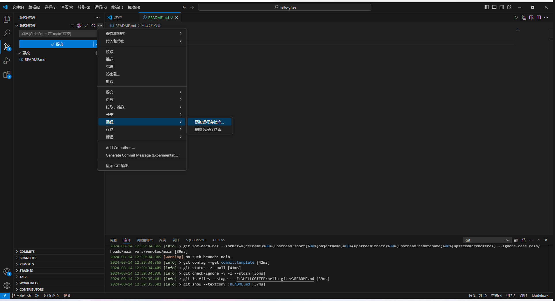Open the 分支 submenu entry
Screen dimensions: 555x301
click(142, 115)
